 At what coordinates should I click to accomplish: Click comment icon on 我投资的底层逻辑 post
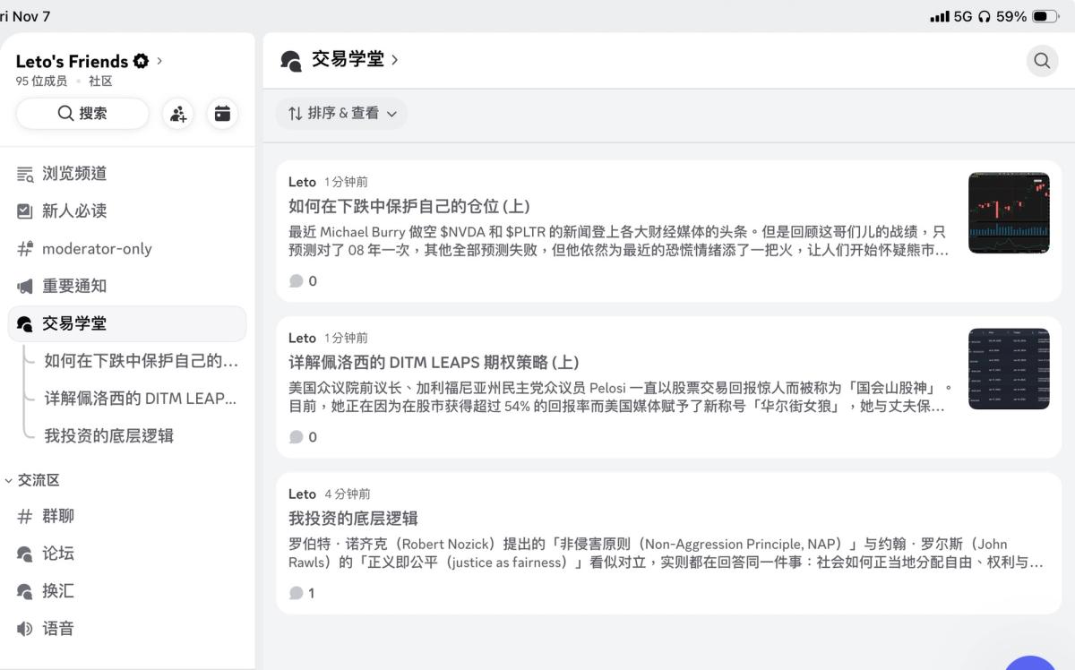coord(297,593)
